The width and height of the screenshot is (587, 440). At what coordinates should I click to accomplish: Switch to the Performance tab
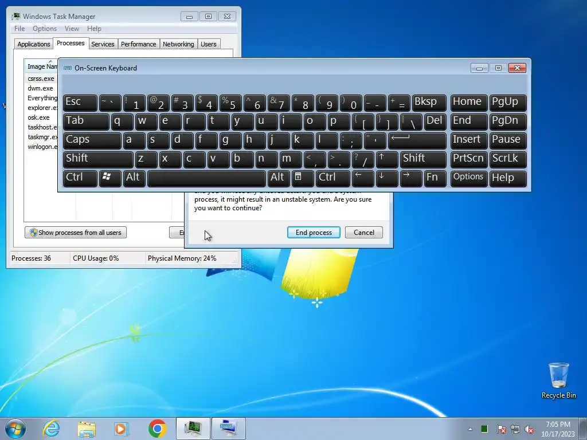coord(138,44)
